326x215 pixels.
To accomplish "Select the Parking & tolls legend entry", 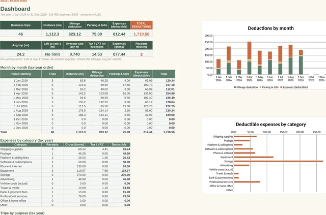I will click(x=269, y=87).
